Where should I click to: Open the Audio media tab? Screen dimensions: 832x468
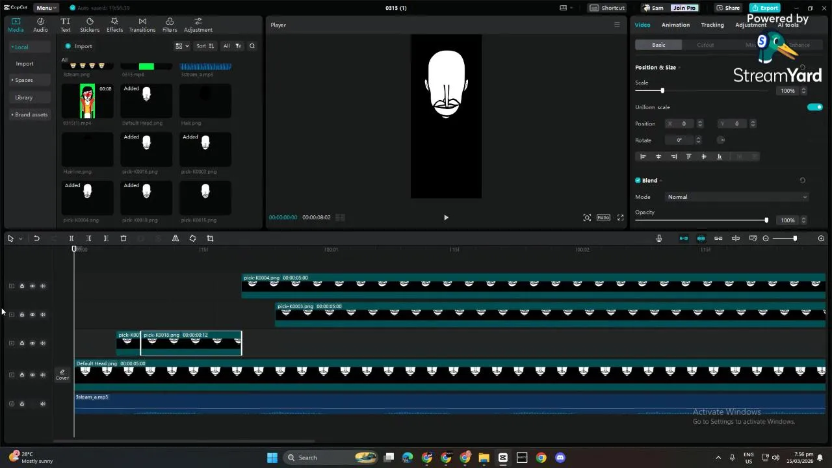pos(40,25)
